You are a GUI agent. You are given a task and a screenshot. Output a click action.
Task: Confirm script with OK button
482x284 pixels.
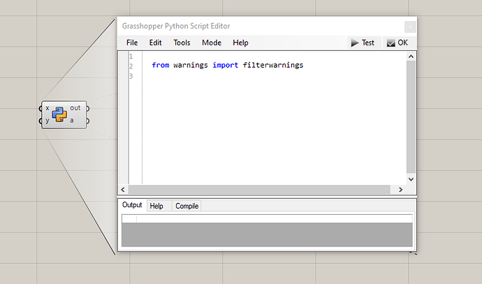397,43
